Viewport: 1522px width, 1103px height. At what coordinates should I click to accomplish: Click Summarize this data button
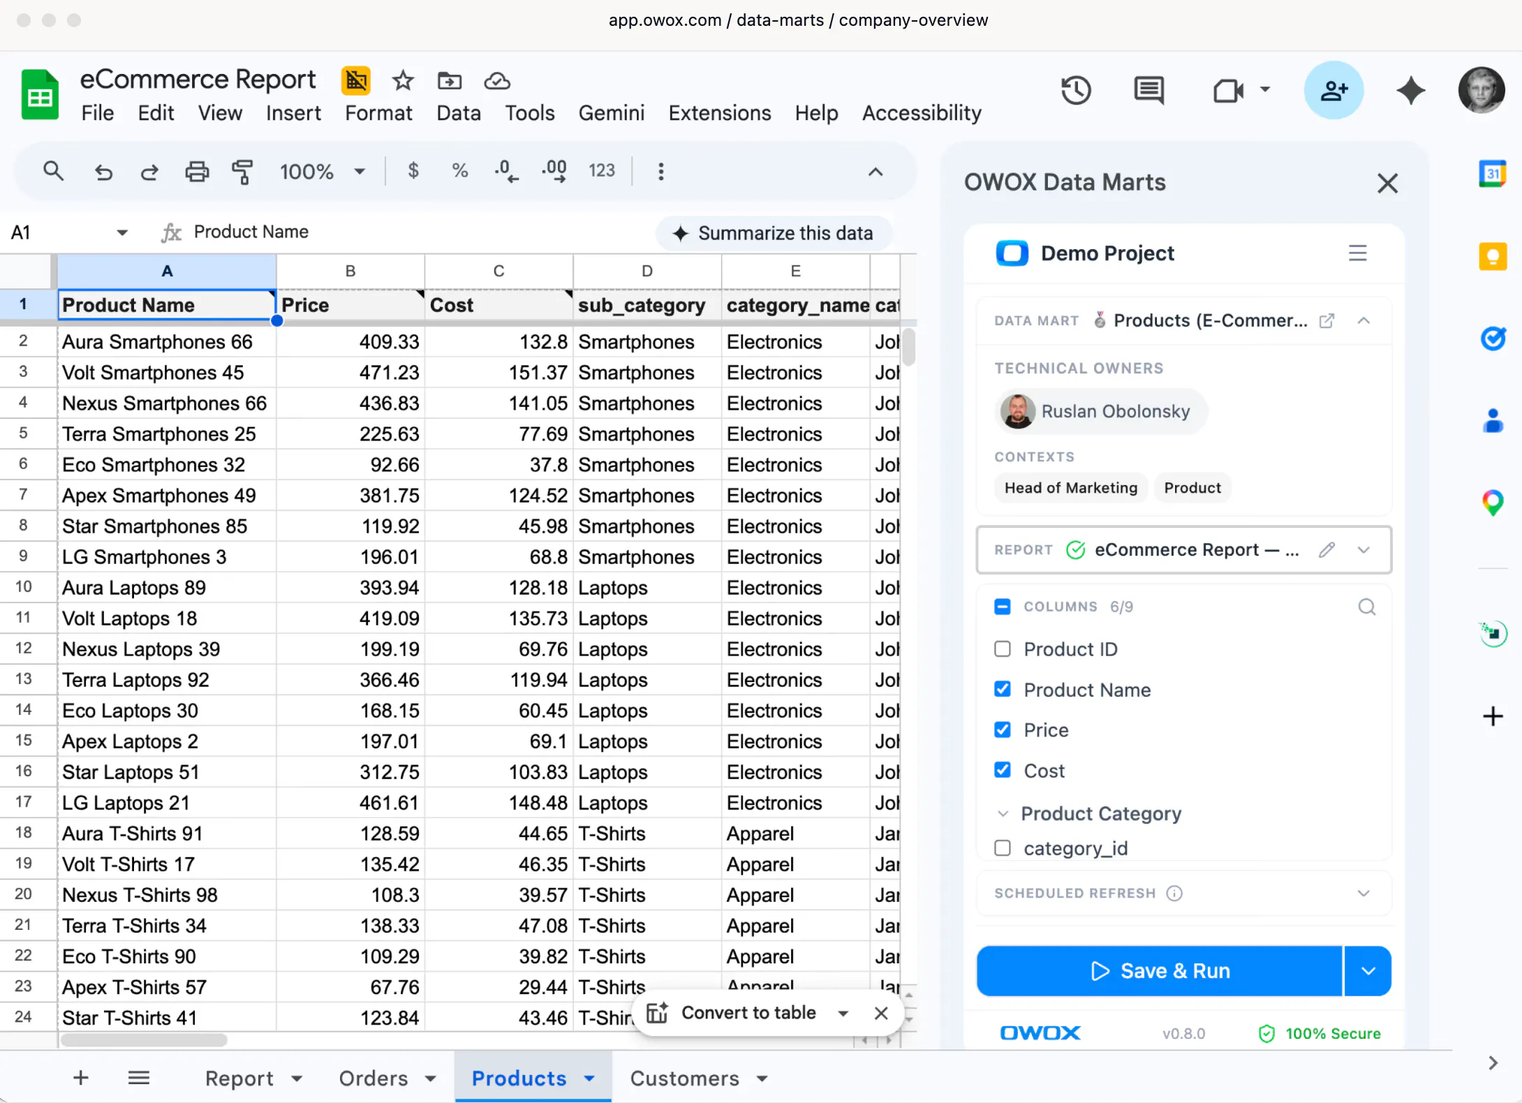coord(774,233)
